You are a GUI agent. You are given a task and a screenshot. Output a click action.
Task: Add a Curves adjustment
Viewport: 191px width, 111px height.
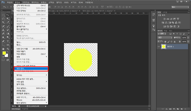tap(171, 19)
